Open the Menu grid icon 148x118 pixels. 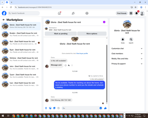point(131,13)
